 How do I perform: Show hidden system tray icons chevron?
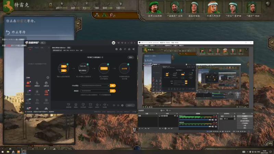coord(247,152)
